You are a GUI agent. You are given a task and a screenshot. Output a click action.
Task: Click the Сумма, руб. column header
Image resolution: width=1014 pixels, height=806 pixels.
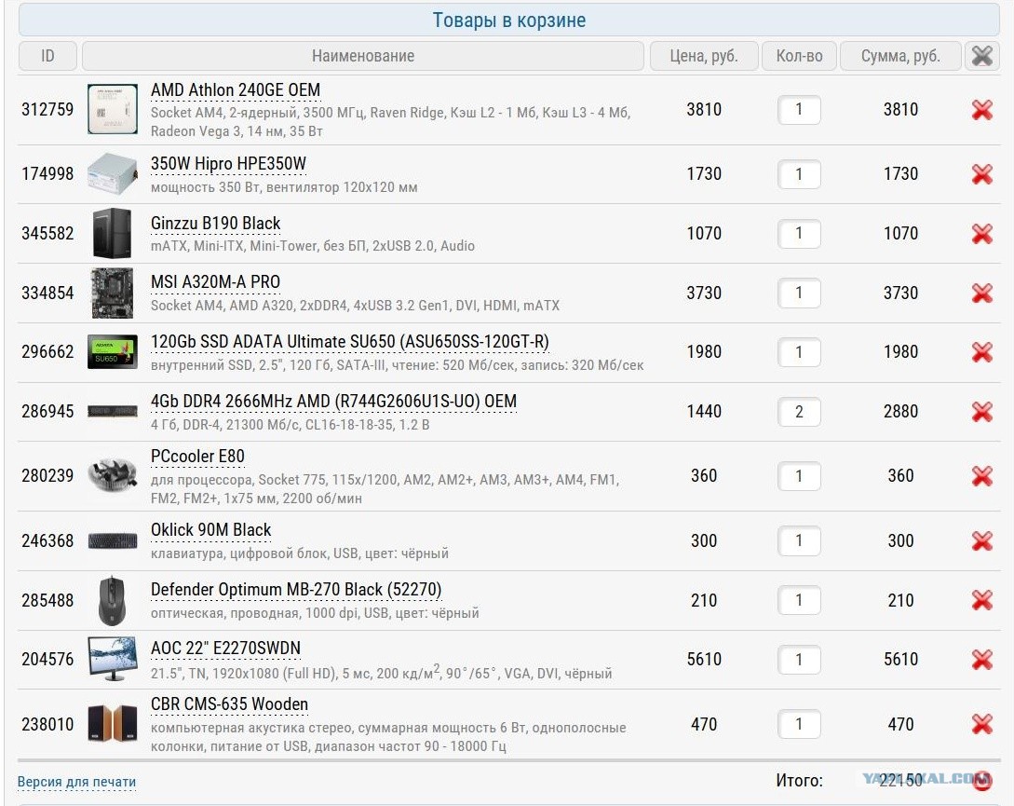pos(900,56)
